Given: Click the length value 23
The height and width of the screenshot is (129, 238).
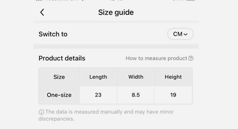Looking at the screenshot, I should click(98, 95).
